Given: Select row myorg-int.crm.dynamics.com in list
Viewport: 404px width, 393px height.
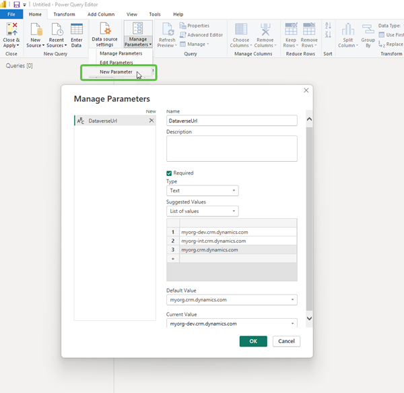Looking at the screenshot, I should click(232, 241).
